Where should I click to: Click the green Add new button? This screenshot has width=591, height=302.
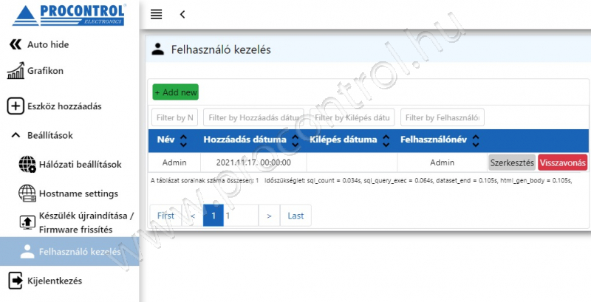tap(176, 92)
